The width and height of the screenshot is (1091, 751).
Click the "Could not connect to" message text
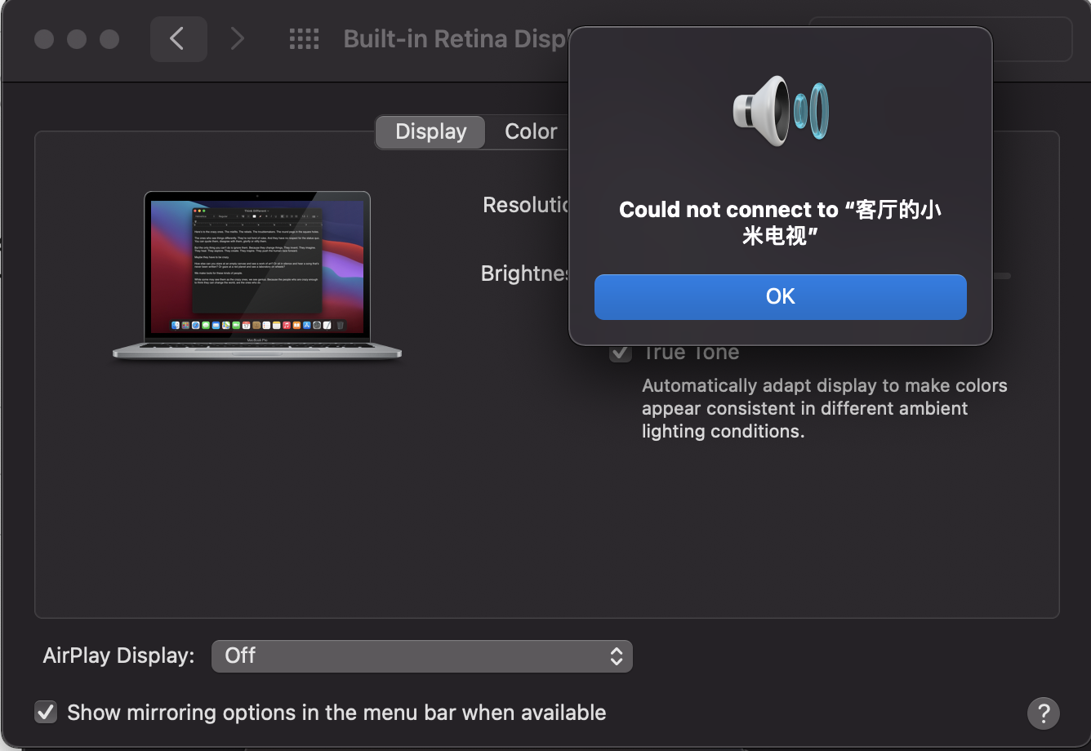tap(781, 223)
